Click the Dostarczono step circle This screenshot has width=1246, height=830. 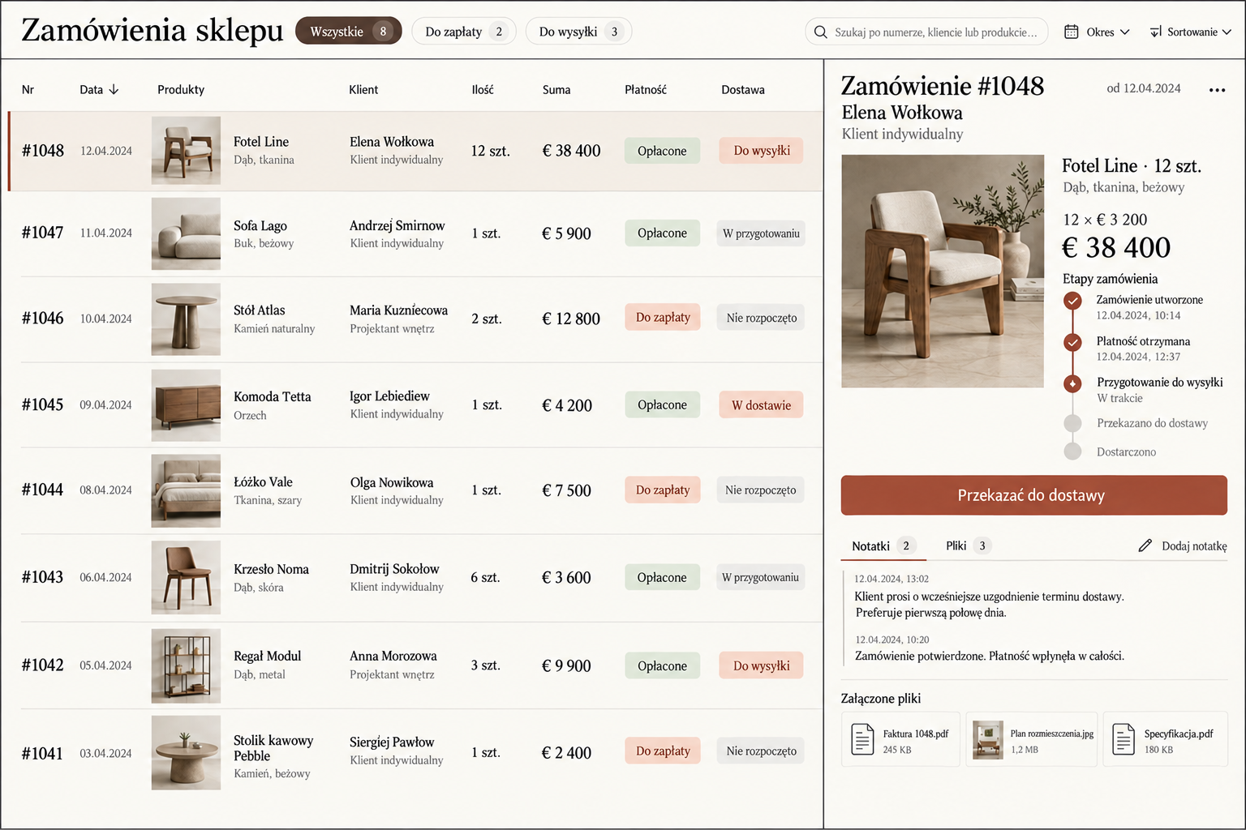coord(1072,451)
